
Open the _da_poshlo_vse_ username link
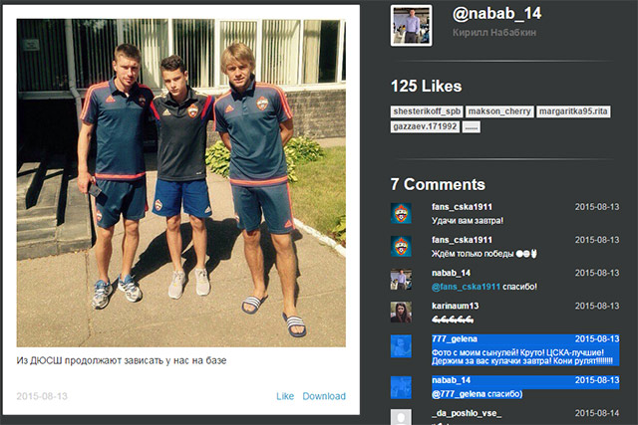point(467,413)
